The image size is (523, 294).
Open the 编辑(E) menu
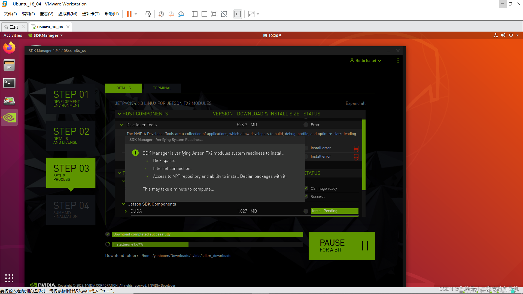[28, 14]
